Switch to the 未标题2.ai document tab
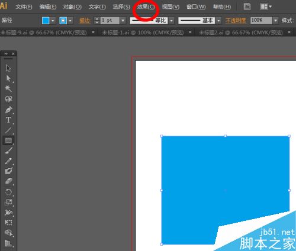 click(240, 32)
